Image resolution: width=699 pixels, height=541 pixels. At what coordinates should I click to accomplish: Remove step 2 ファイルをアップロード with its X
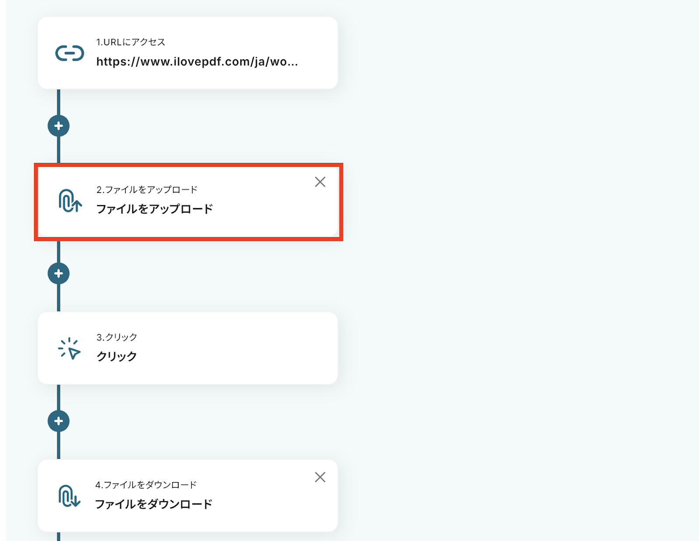coord(320,182)
